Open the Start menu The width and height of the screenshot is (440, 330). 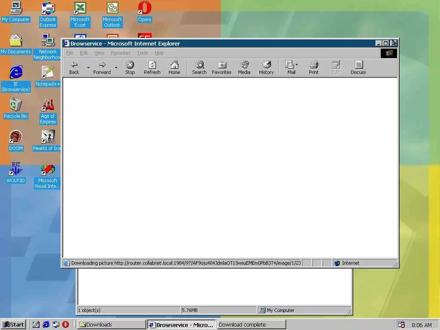coord(13,325)
